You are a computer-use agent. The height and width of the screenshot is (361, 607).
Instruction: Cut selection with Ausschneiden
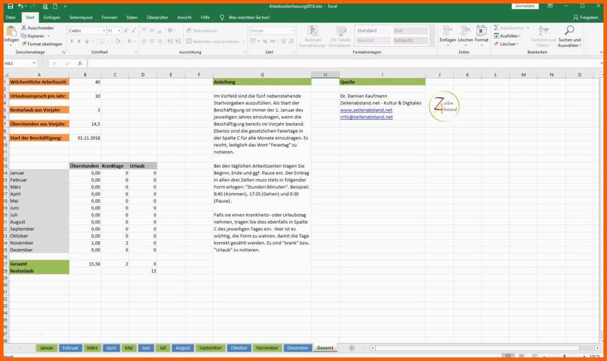point(37,28)
